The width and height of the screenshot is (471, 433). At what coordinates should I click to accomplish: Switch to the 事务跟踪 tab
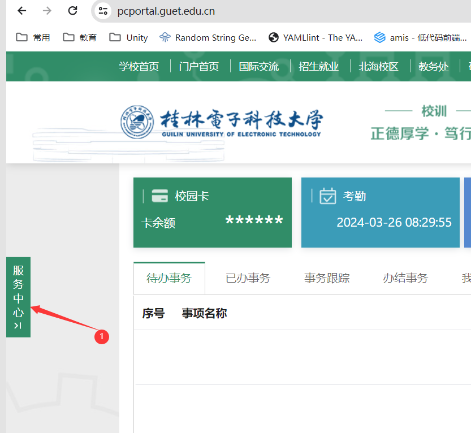point(327,278)
